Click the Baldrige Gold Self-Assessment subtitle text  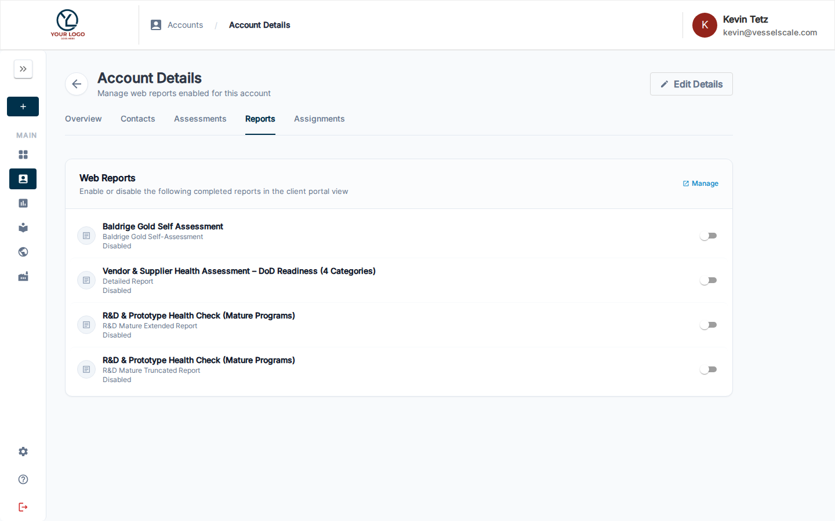click(x=153, y=237)
